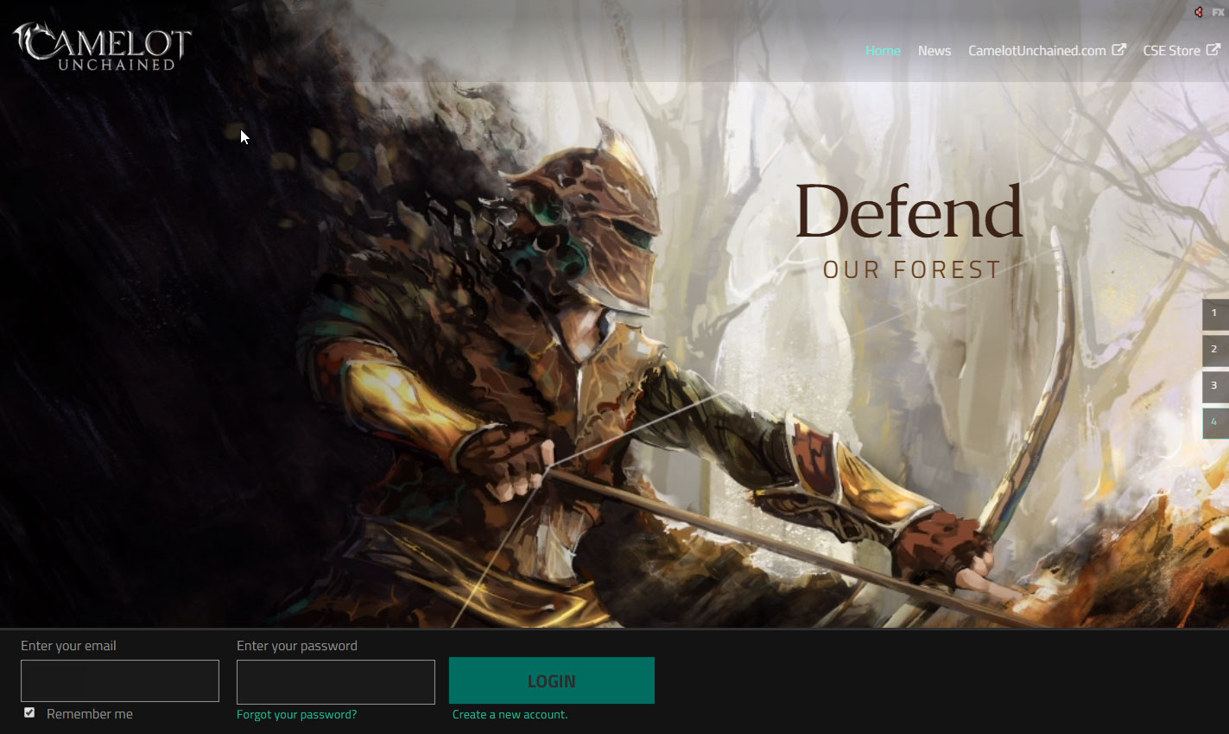Toggle the muted sound speaker icon

[1199, 12]
